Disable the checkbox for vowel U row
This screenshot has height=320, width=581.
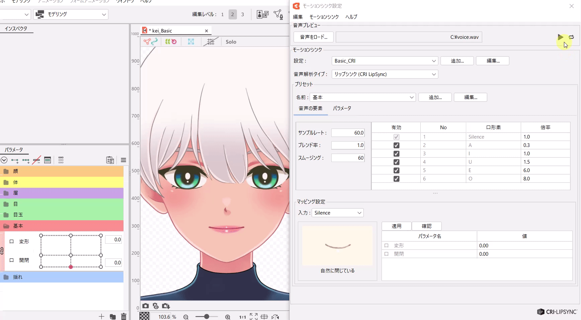pyautogui.click(x=396, y=162)
